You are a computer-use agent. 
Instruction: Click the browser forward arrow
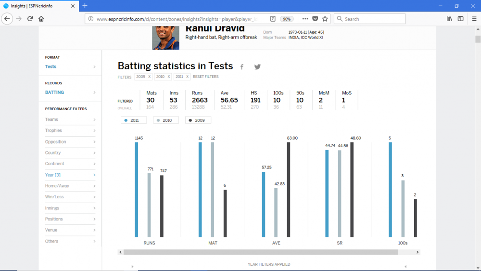click(x=19, y=19)
